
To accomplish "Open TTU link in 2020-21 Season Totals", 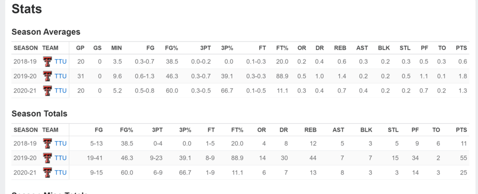I will click(x=61, y=172).
